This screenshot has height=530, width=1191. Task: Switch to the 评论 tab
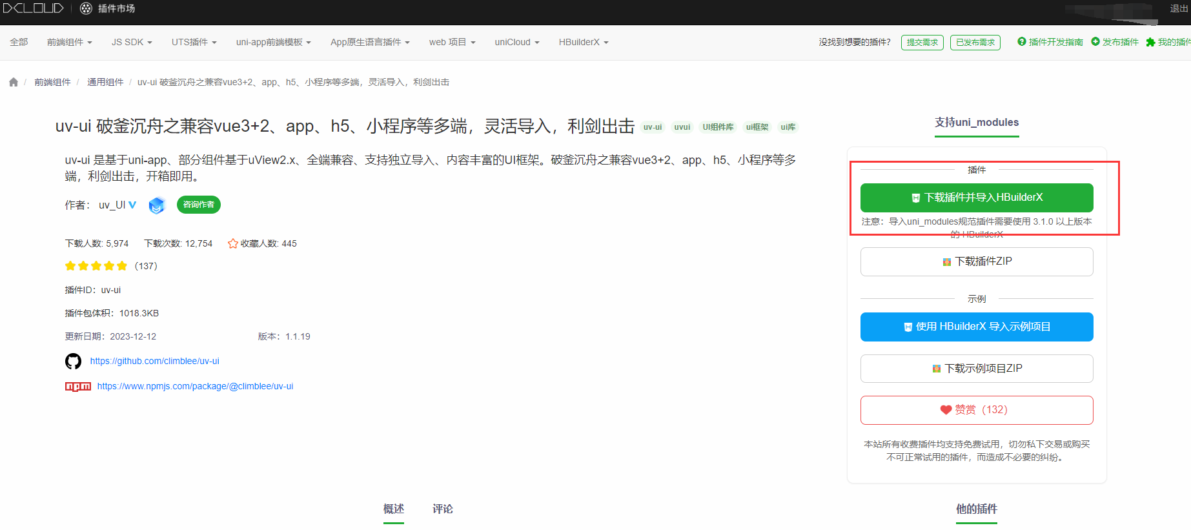443,509
